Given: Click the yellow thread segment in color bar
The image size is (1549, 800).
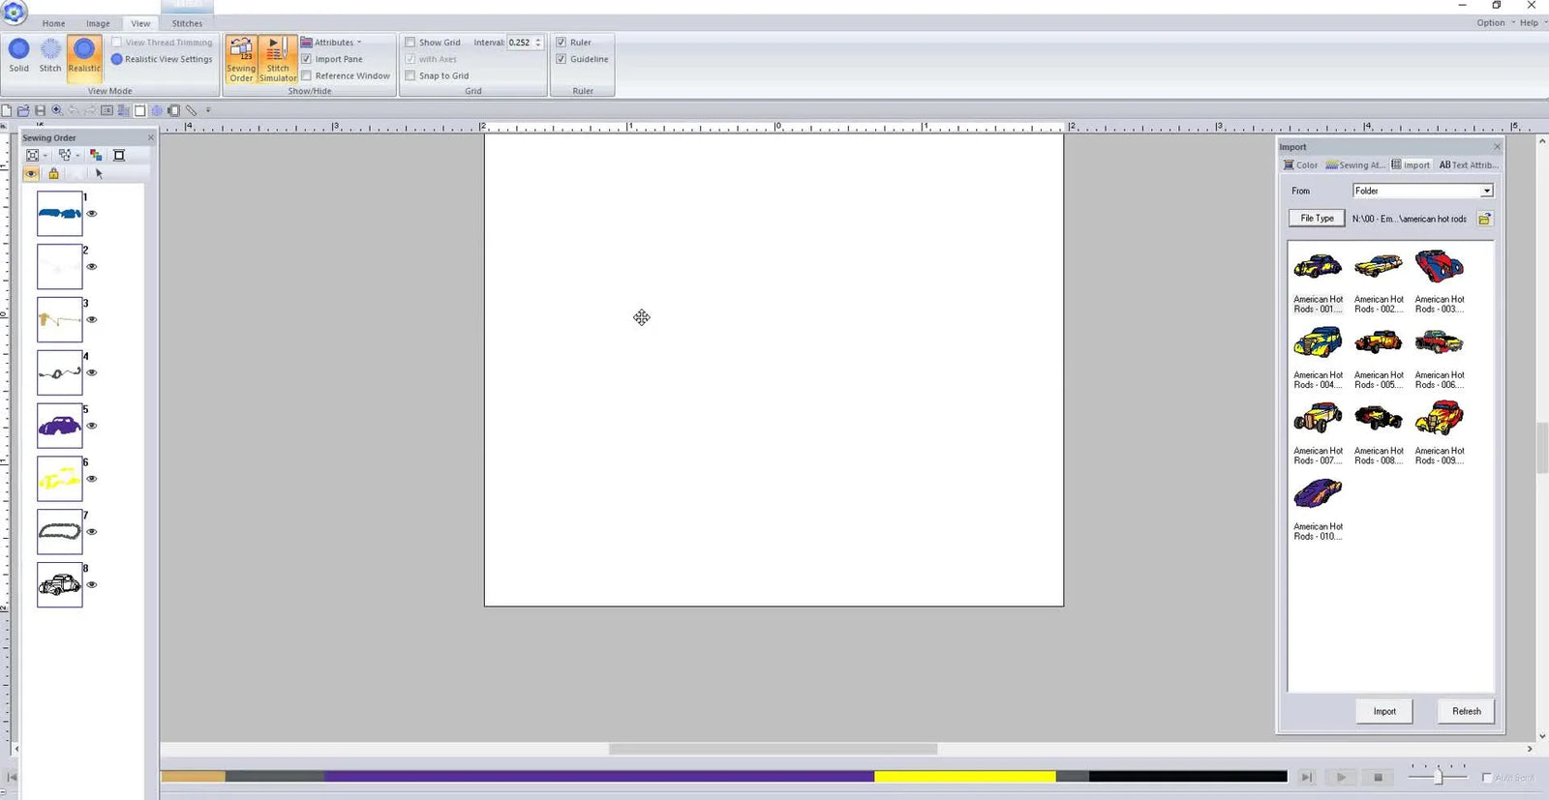Looking at the screenshot, I should pos(964,776).
